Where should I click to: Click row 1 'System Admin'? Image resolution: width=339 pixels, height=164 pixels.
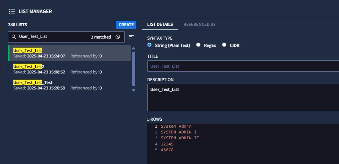click(x=176, y=126)
